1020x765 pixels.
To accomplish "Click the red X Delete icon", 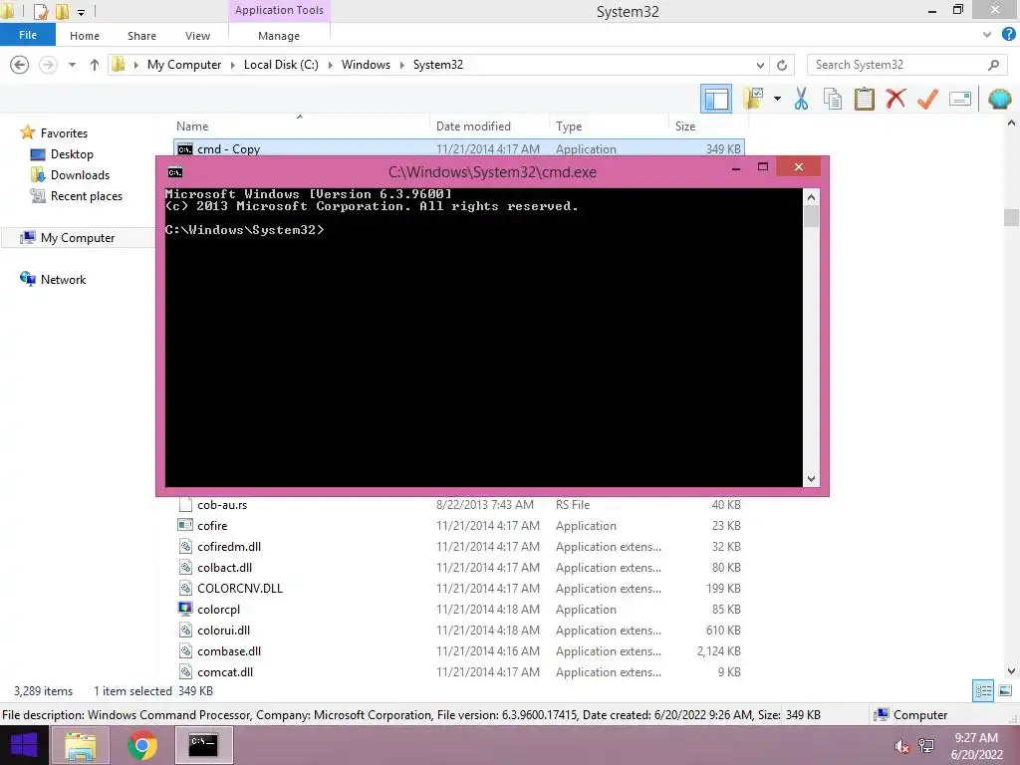I will point(895,99).
